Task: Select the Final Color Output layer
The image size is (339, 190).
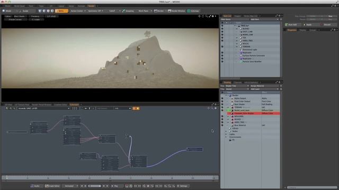Action: (242, 101)
